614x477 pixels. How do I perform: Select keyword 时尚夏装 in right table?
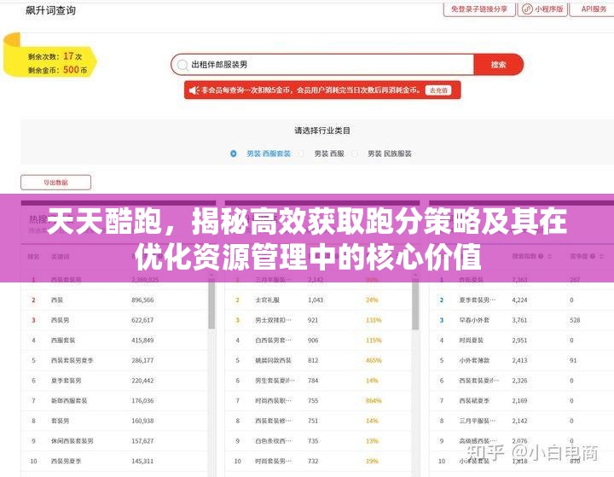click(471, 340)
